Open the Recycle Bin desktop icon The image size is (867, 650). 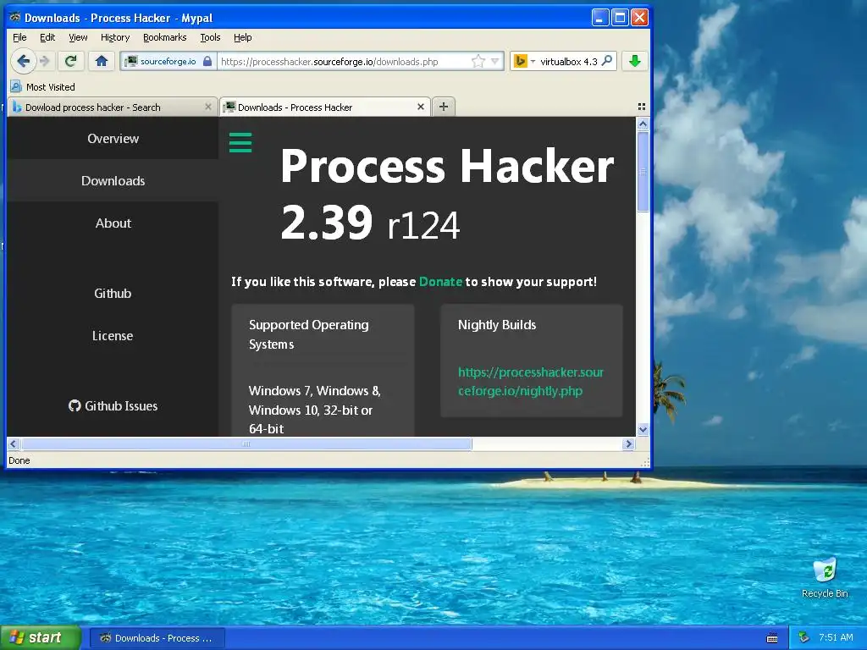point(825,577)
